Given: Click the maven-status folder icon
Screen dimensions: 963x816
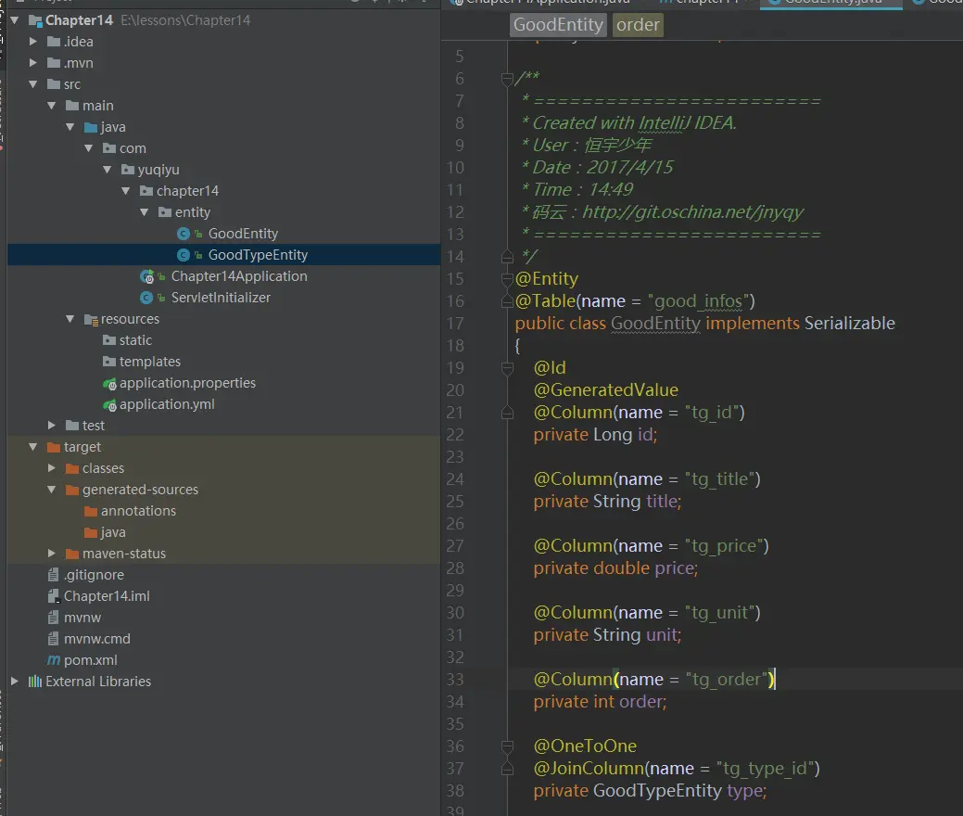Looking at the screenshot, I should pos(72,554).
